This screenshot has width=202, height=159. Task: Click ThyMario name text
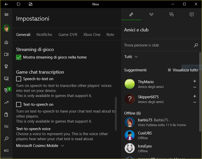point(146,82)
